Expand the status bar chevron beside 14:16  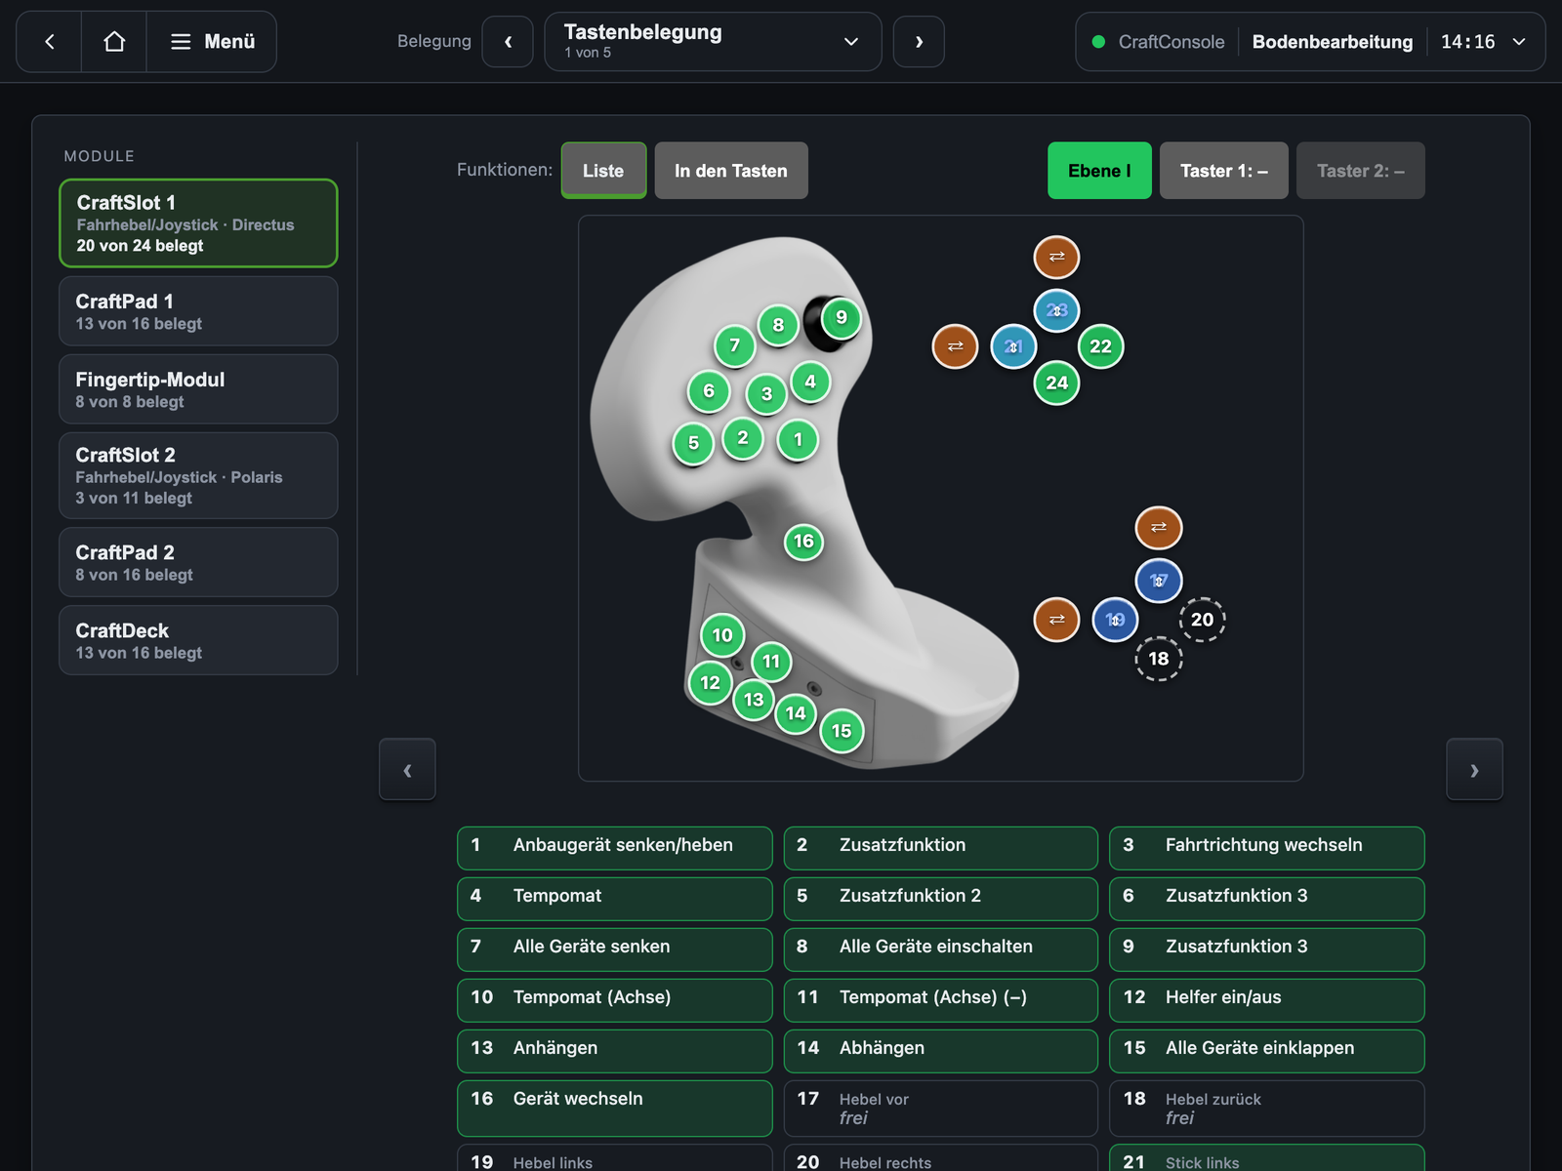1519,42
